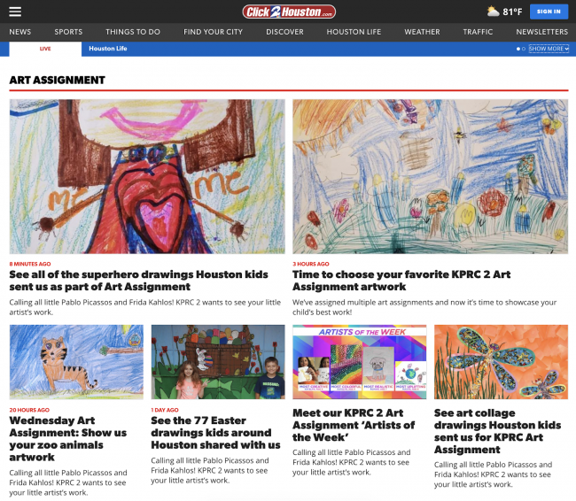Screen dimensions: 576x501
Task: Go to the HOUSTON LIFE section
Action: 354,32
